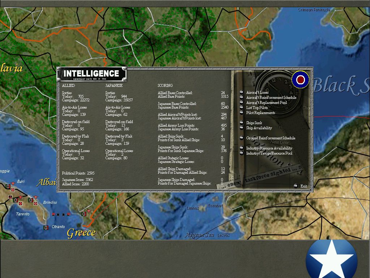370x278 pixels.
Task: Click the Allied Ships Damaged: label
Action: [x=175, y=169]
